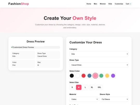Pick the green color swatch
This screenshot has height=105, width=140.
pyautogui.click(x=101, y=76)
